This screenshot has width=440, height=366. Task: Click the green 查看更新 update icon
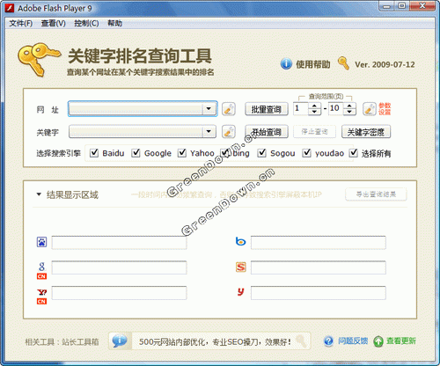pyautogui.click(x=378, y=341)
